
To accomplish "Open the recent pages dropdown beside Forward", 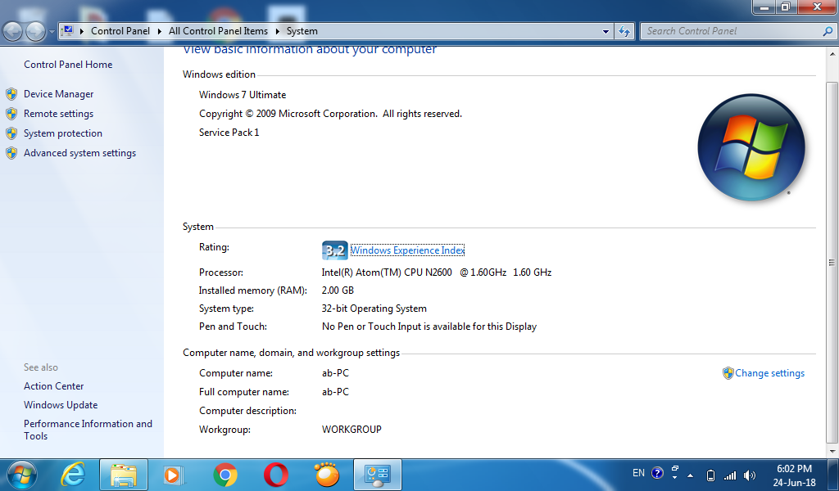I will [x=52, y=32].
